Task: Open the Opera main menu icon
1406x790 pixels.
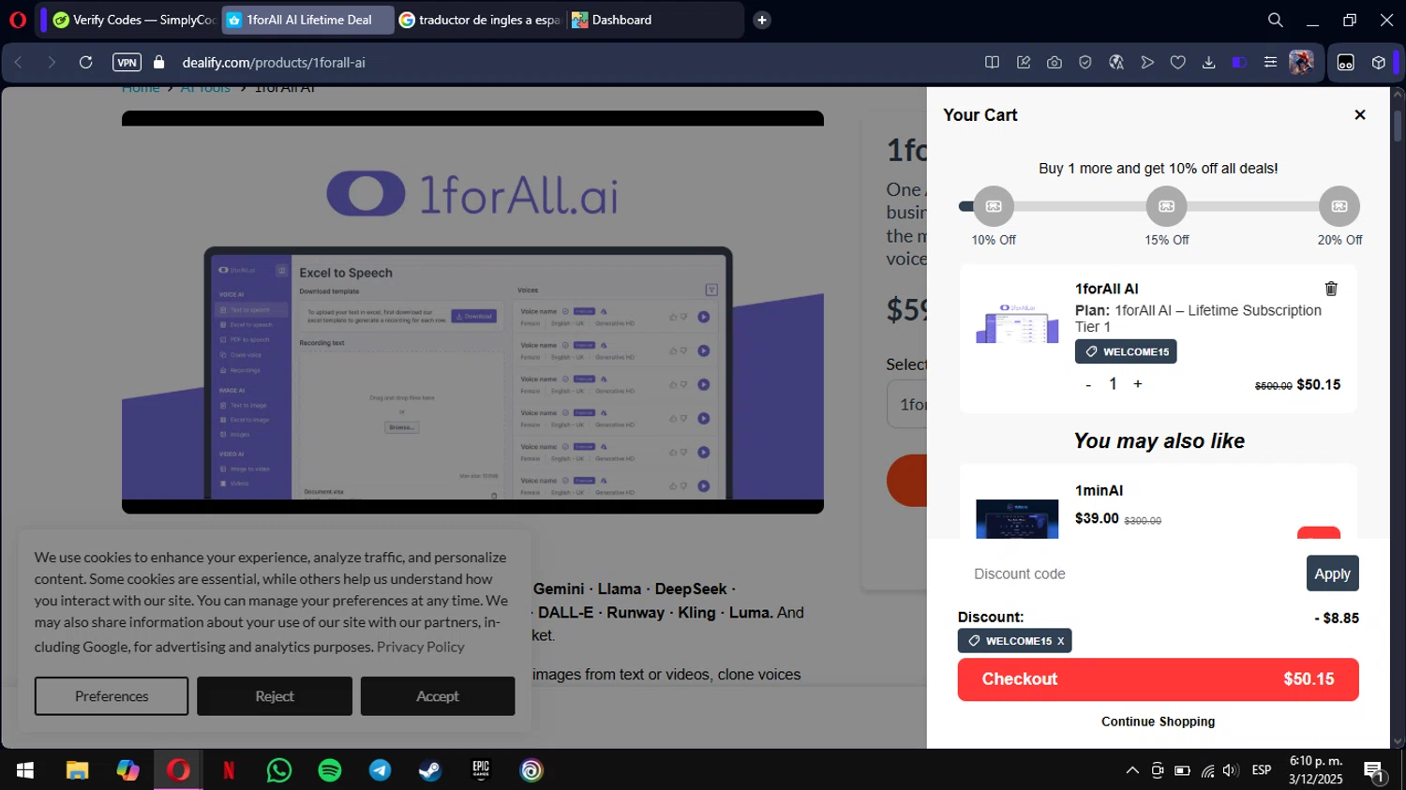Action: click(x=17, y=20)
